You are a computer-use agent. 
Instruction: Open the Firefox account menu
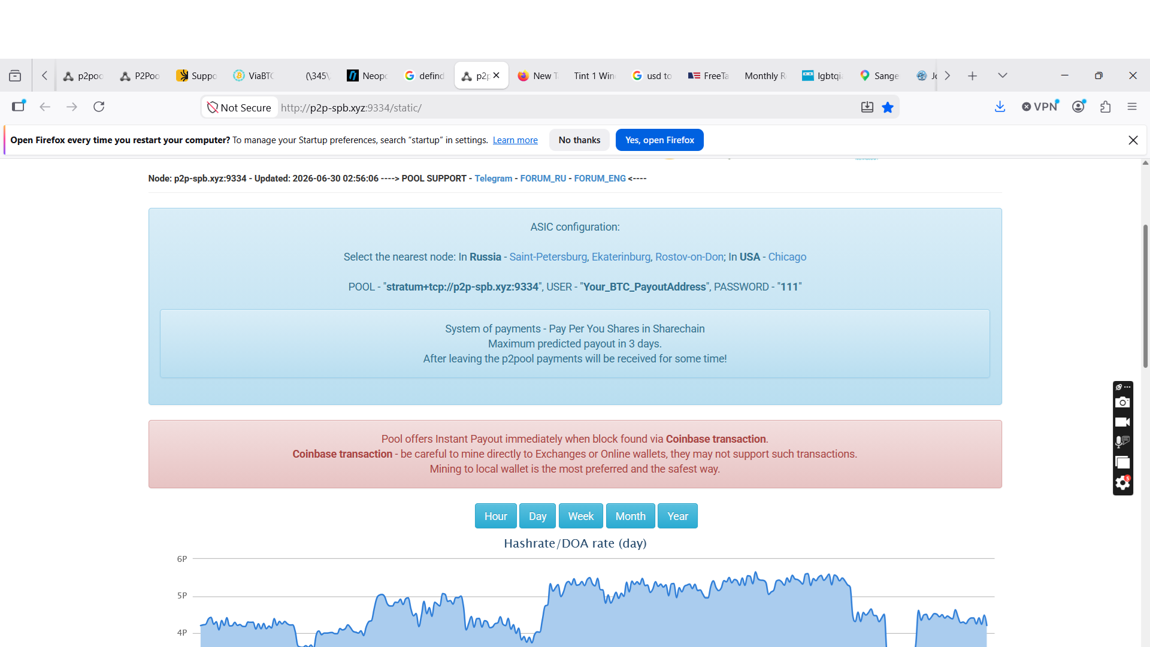(1079, 107)
